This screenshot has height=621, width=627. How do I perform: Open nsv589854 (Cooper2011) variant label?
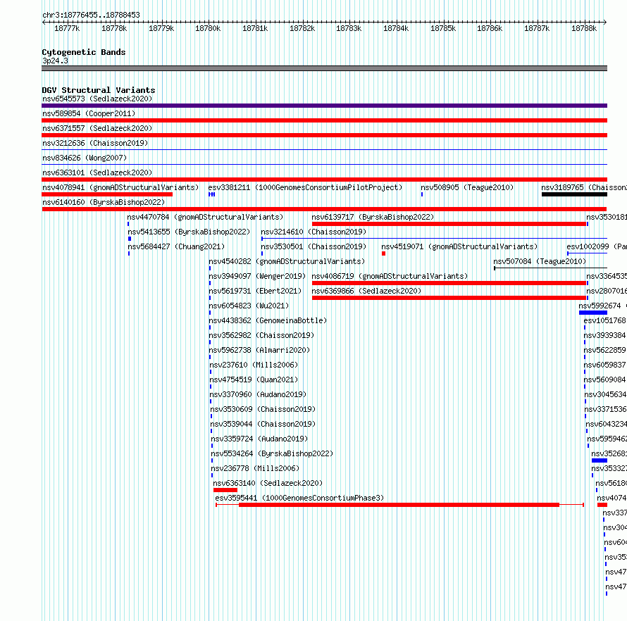89,113
